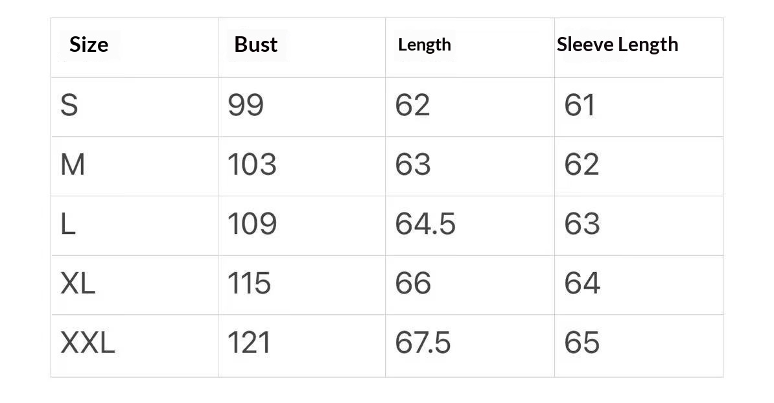This screenshot has height=403, width=774.
Task: Click the Sleeve Length column header
Action: [617, 45]
